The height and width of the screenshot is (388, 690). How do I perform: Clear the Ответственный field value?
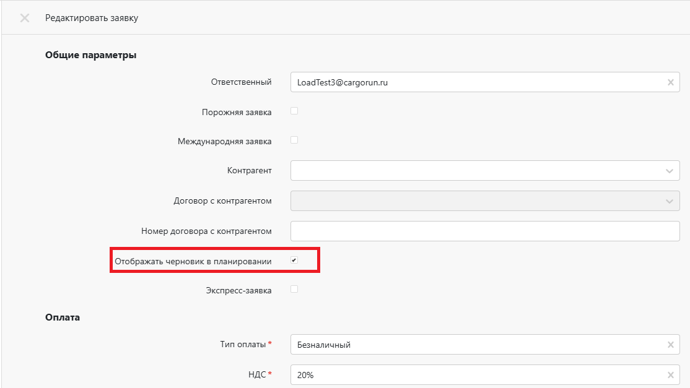670,82
